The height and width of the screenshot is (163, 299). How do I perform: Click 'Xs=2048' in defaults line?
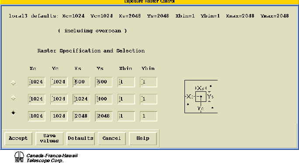(x=130, y=16)
